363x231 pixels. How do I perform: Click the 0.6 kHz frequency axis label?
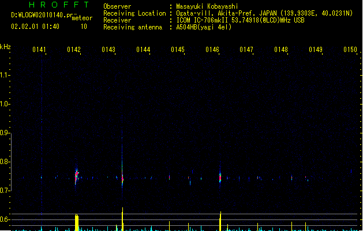[5, 219]
